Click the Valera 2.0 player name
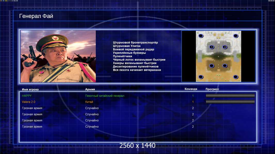The image size is (275, 154). [x=29, y=102]
